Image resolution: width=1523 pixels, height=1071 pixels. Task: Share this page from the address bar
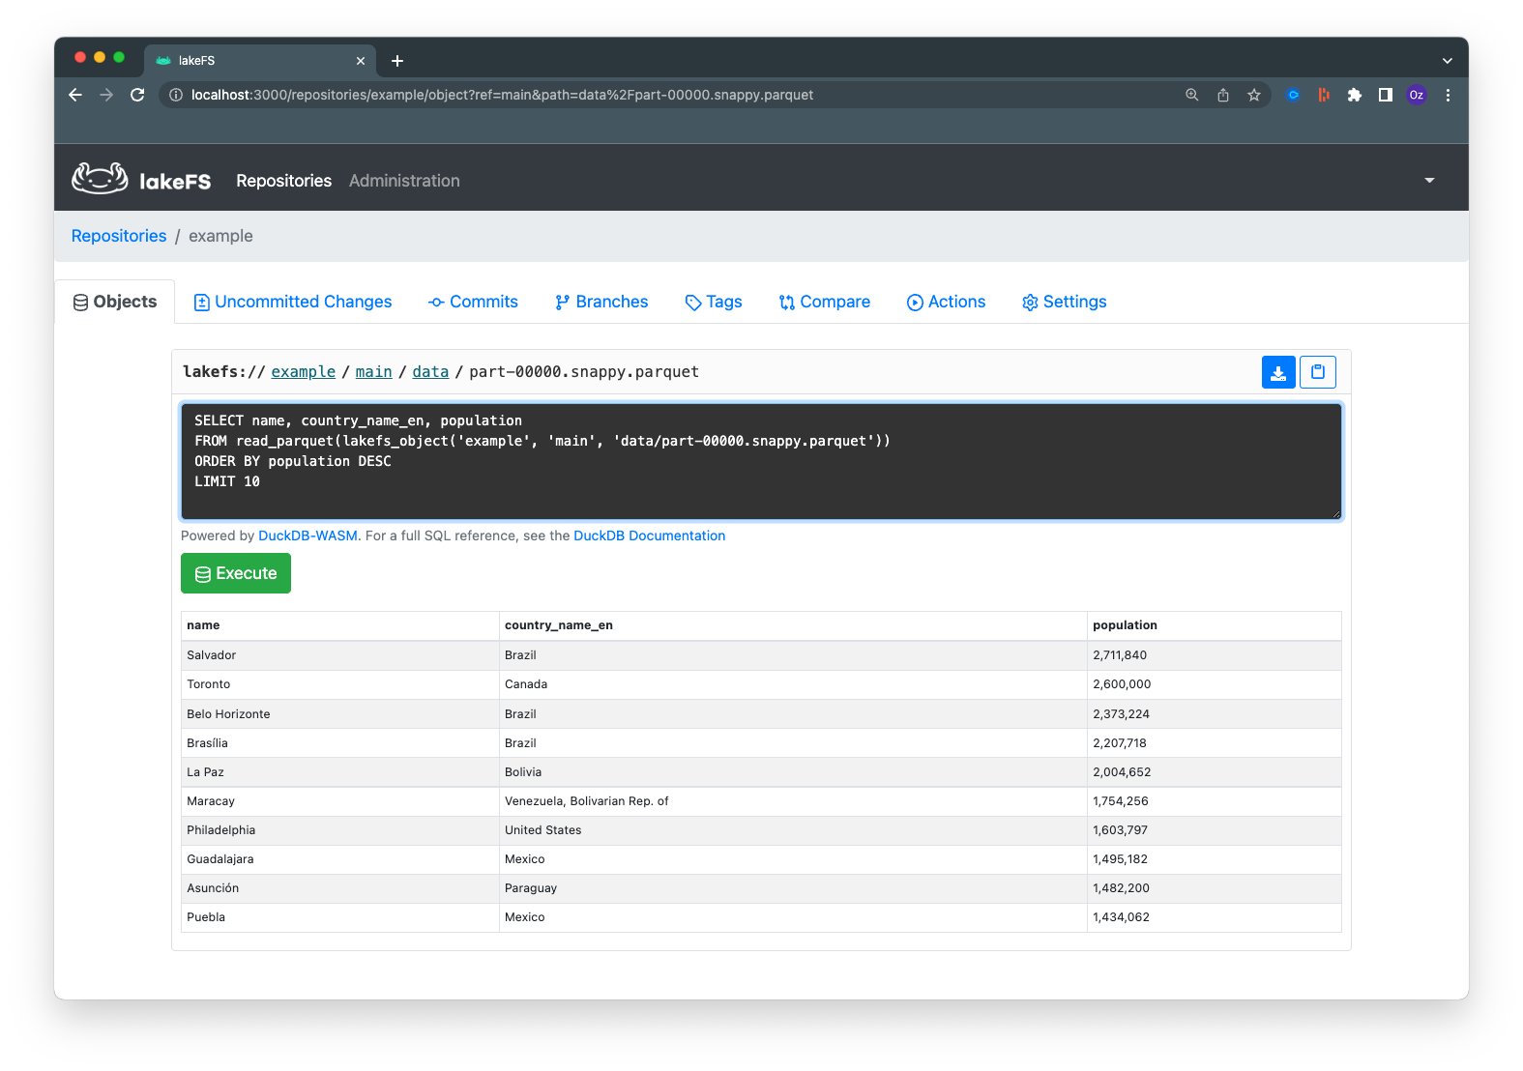pos(1223,95)
